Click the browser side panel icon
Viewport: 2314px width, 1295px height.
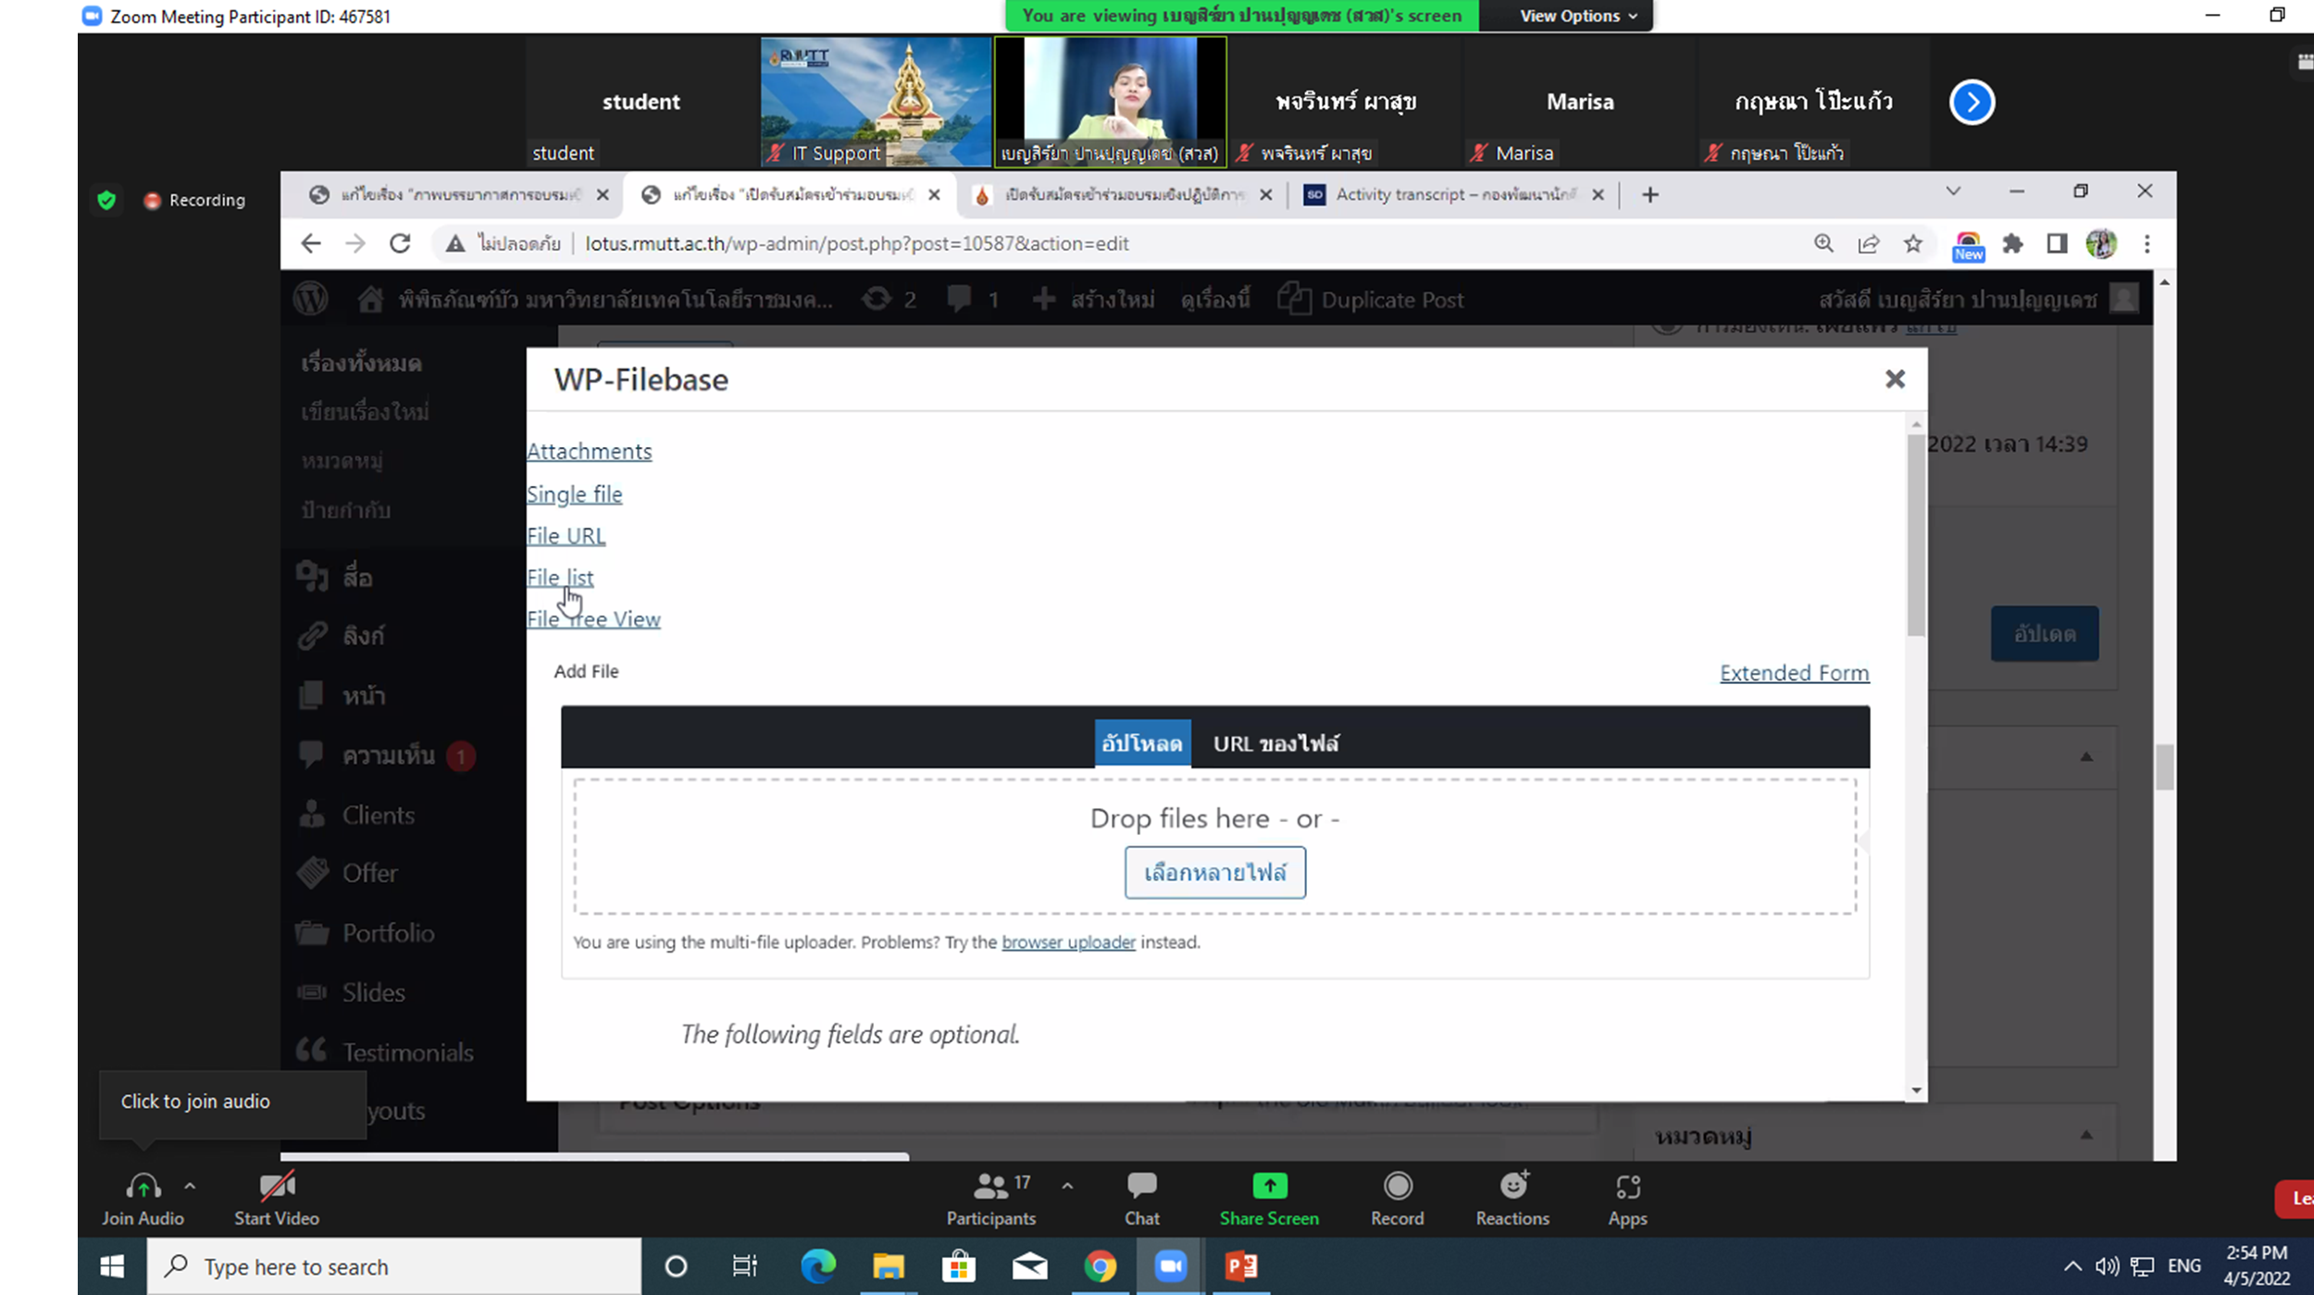2057,243
